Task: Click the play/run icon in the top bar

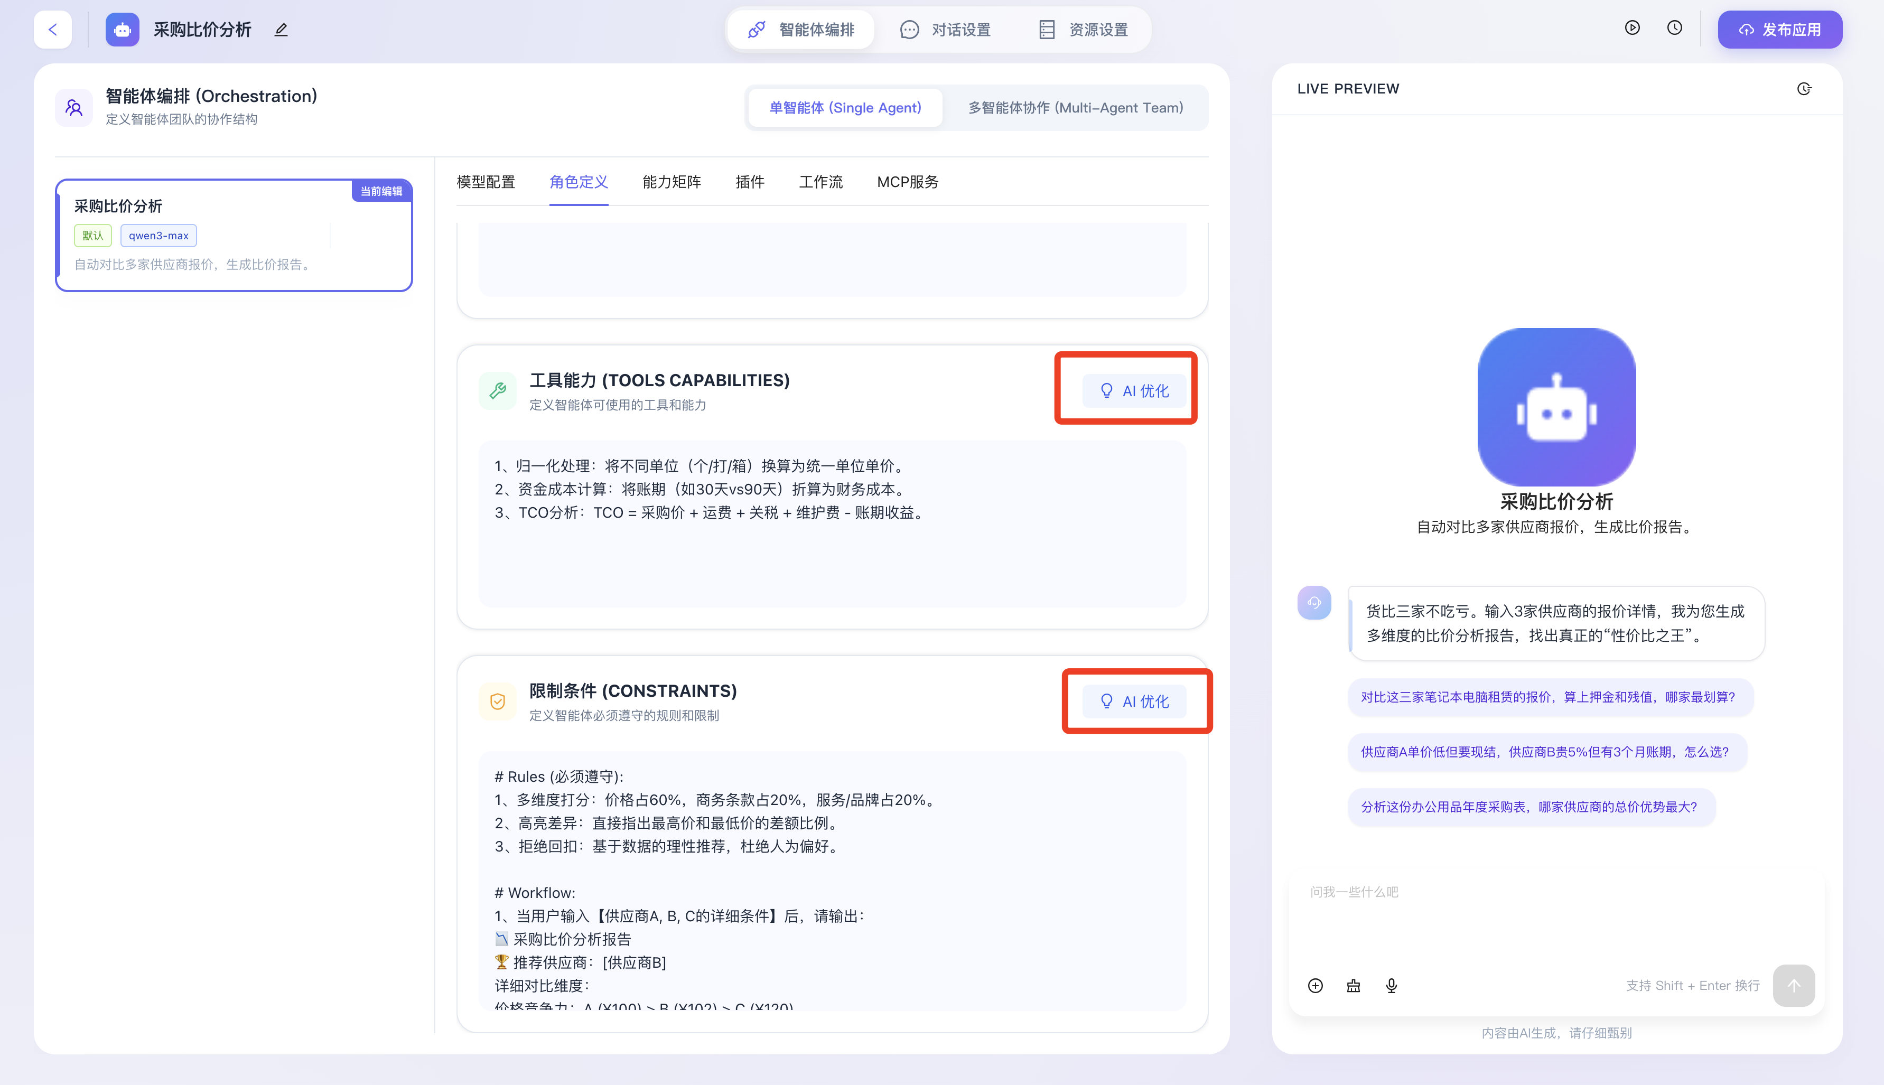Action: pos(1632,29)
